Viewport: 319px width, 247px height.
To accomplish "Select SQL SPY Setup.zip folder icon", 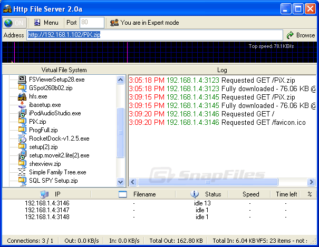I will pyautogui.click(x=22, y=181).
